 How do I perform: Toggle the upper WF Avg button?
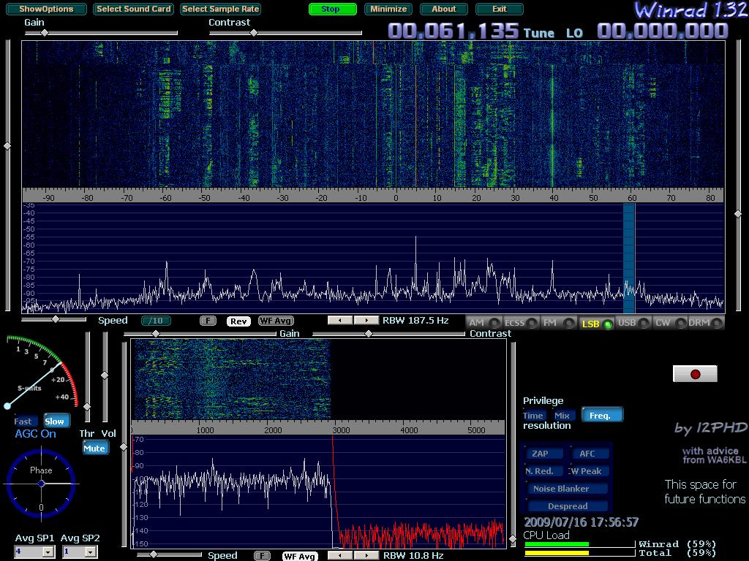click(276, 321)
